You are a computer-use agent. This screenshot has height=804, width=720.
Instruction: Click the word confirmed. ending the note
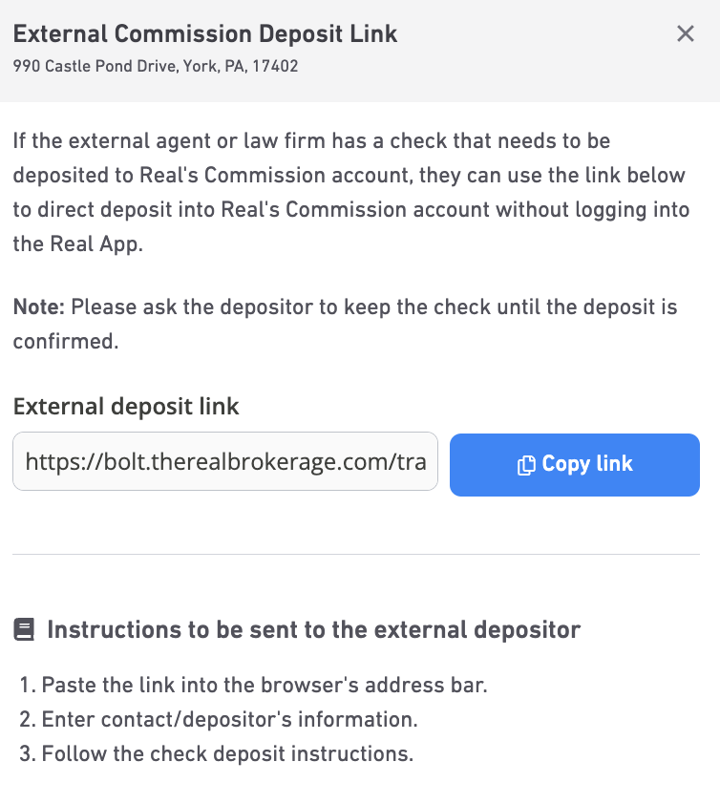[66, 342]
